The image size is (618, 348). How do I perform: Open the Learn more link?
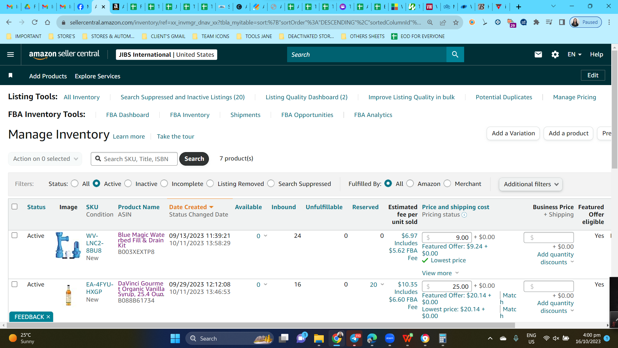pos(129,137)
